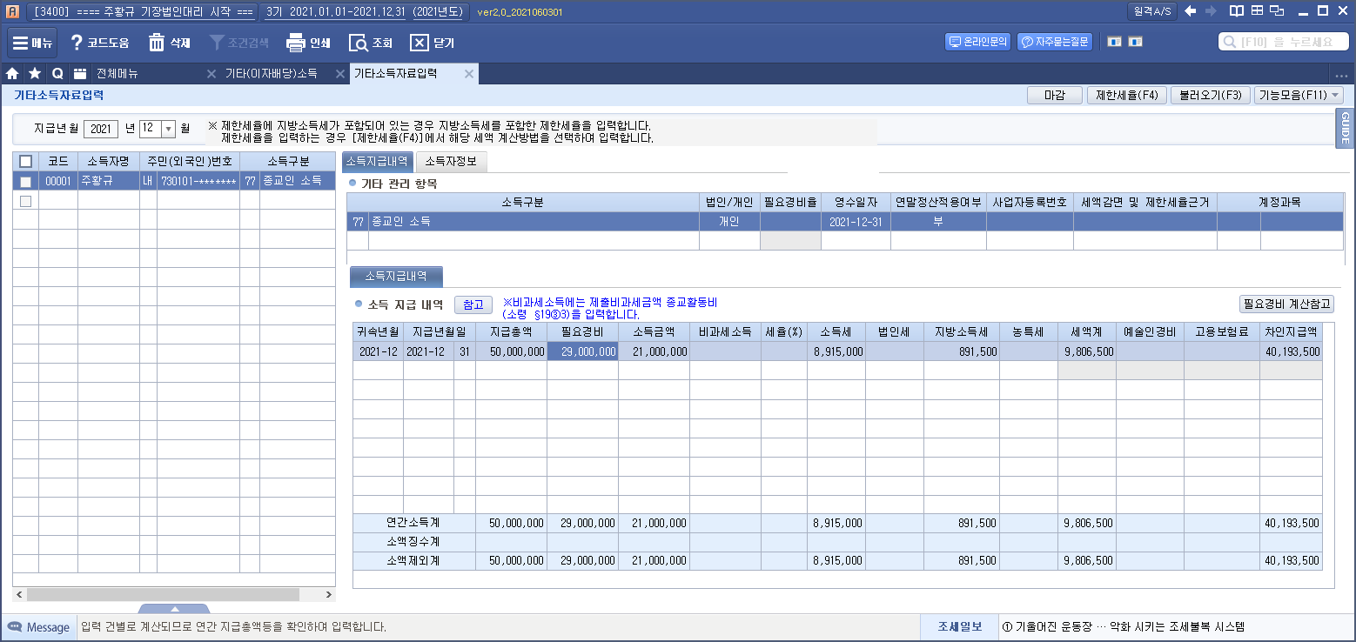This screenshot has height=642, width=1356.
Task: Open the 메뉴 hamburger menu
Action: (x=20, y=43)
